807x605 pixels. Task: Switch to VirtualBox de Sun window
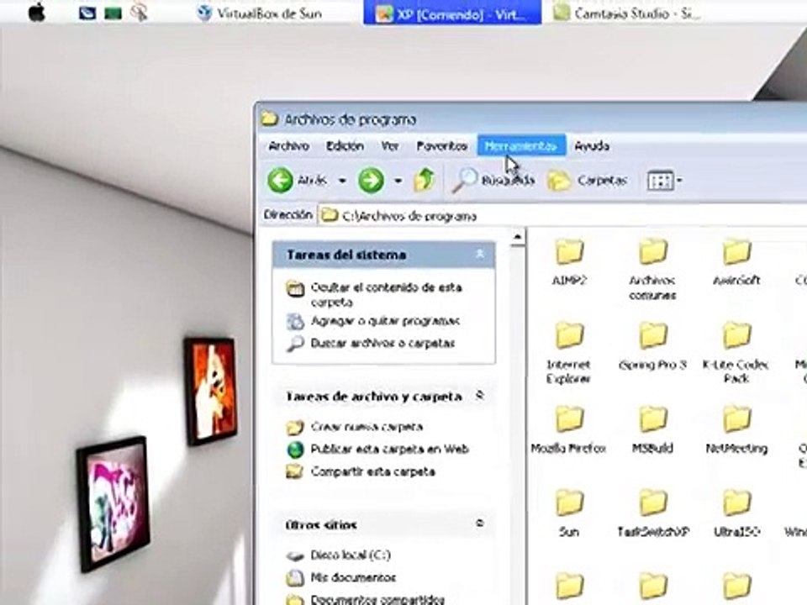(x=261, y=13)
